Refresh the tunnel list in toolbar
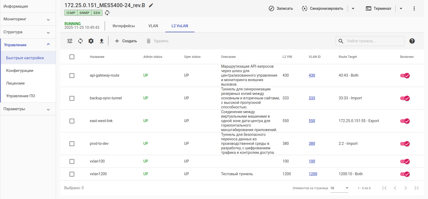Screen dimensions: 428x199 80,41
